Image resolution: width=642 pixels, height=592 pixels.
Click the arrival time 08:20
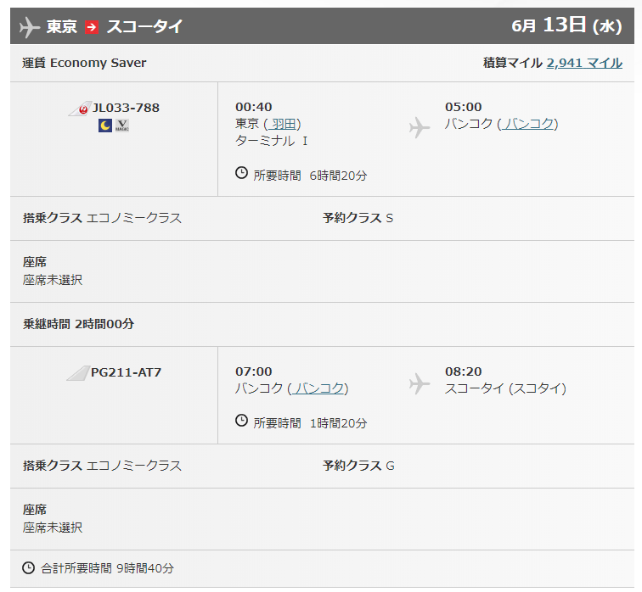click(x=464, y=371)
